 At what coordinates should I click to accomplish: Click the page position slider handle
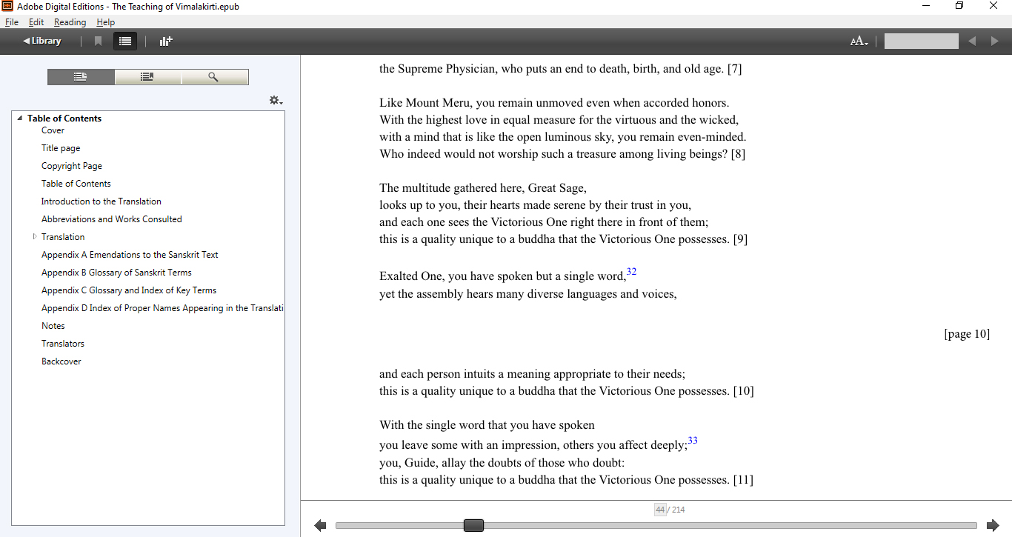473,525
